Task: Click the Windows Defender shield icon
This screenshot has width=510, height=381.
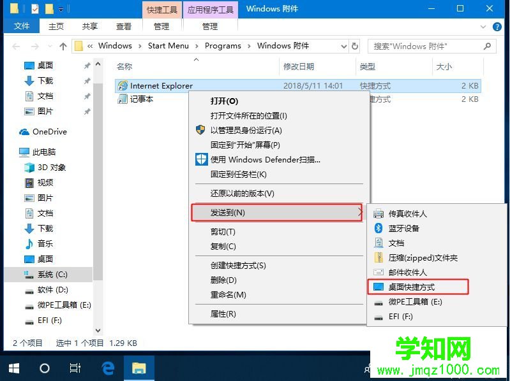Action: (201, 159)
